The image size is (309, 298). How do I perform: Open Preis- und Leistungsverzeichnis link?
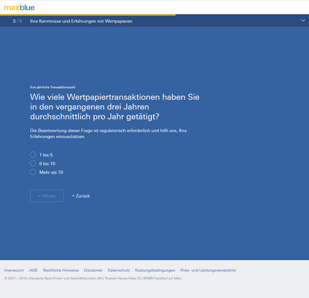[208, 270]
